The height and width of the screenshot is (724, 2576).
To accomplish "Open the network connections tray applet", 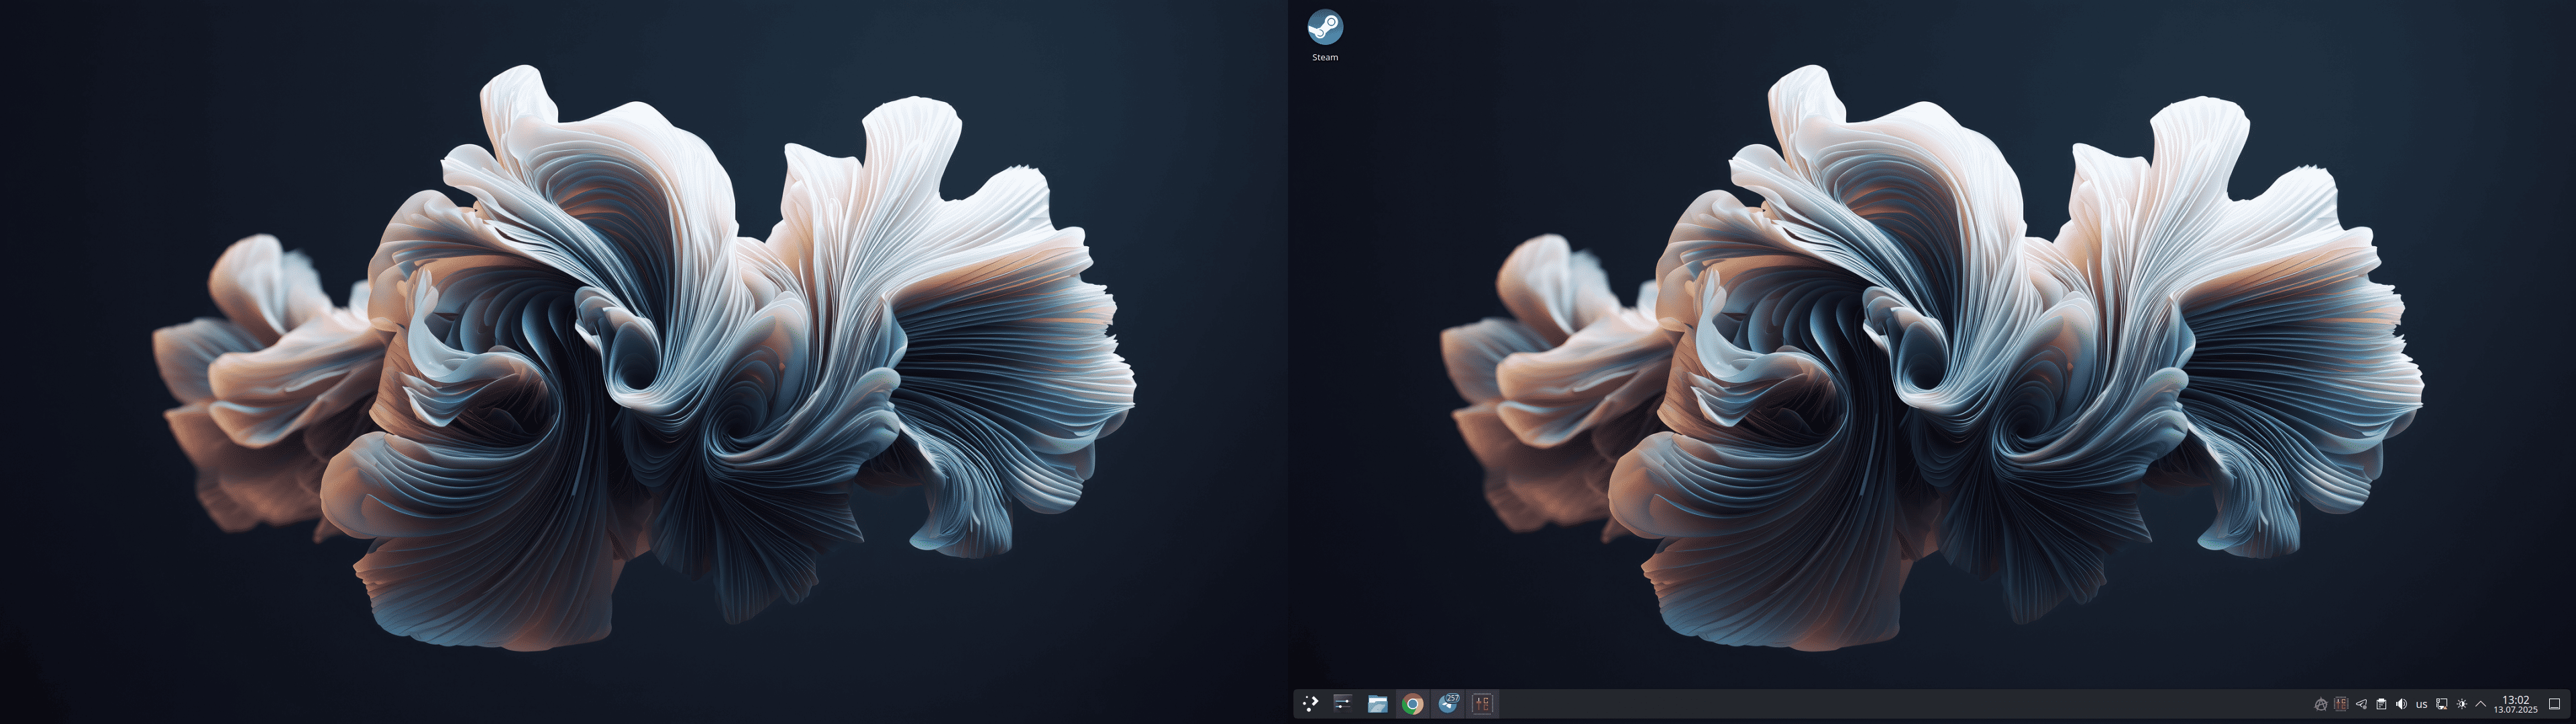I will (x=2441, y=704).
